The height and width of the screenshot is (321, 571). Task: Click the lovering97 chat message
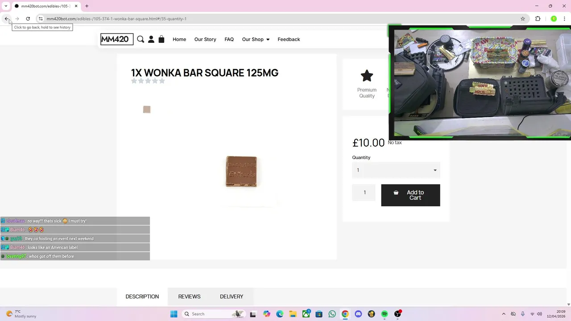(75, 256)
